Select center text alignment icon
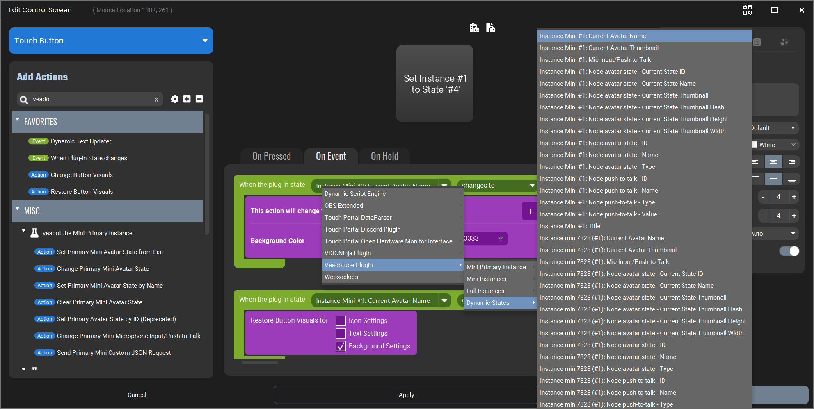The width and height of the screenshot is (814, 409). click(x=773, y=161)
